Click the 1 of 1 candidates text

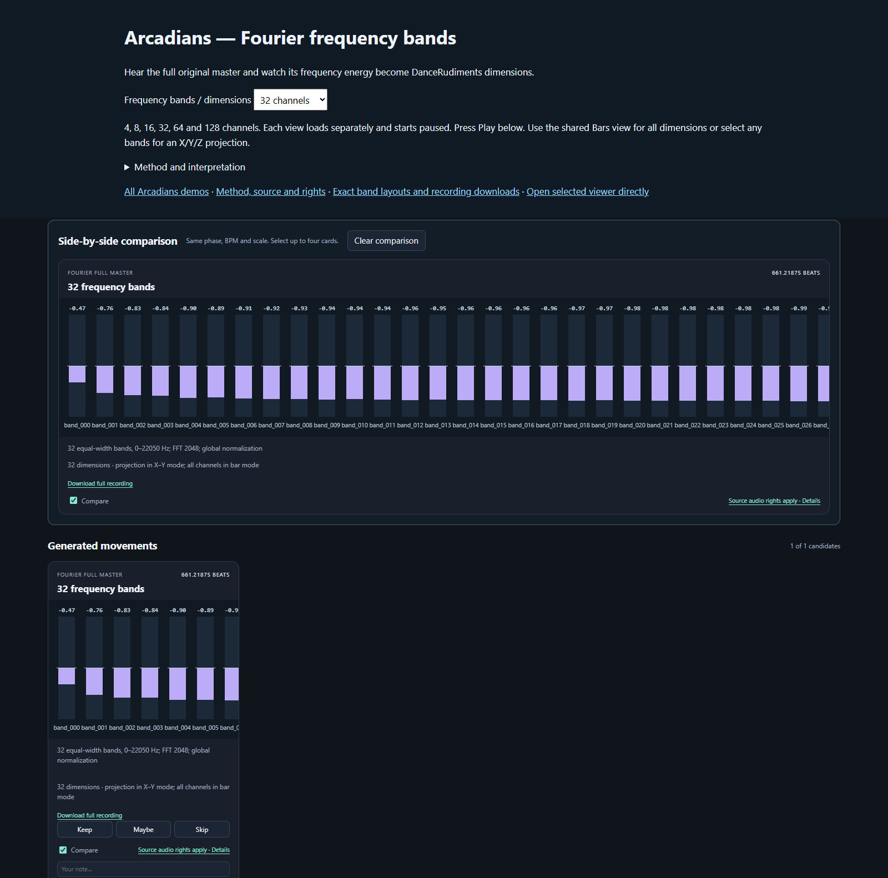[815, 546]
